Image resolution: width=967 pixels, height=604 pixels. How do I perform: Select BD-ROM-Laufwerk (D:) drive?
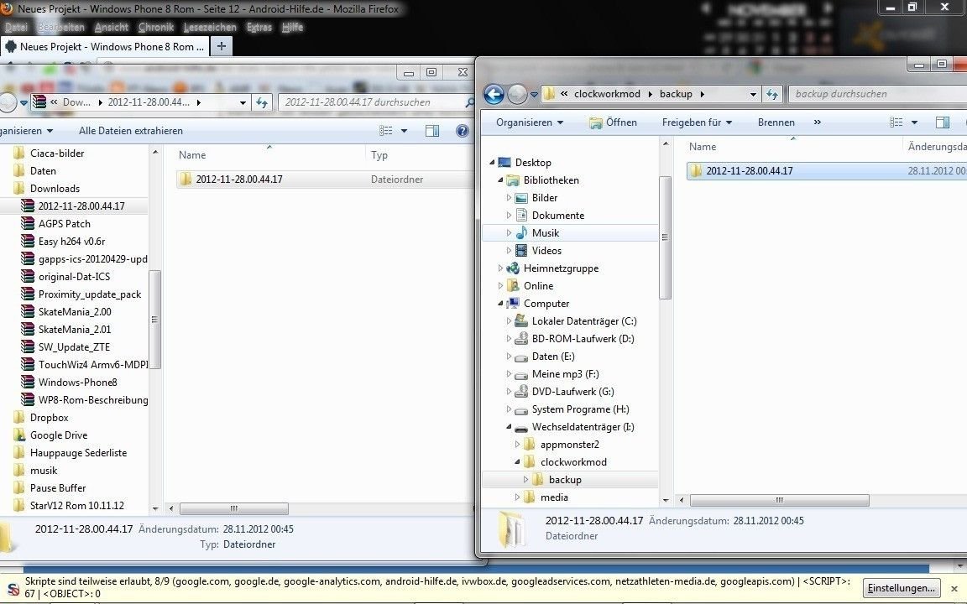[x=583, y=339]
